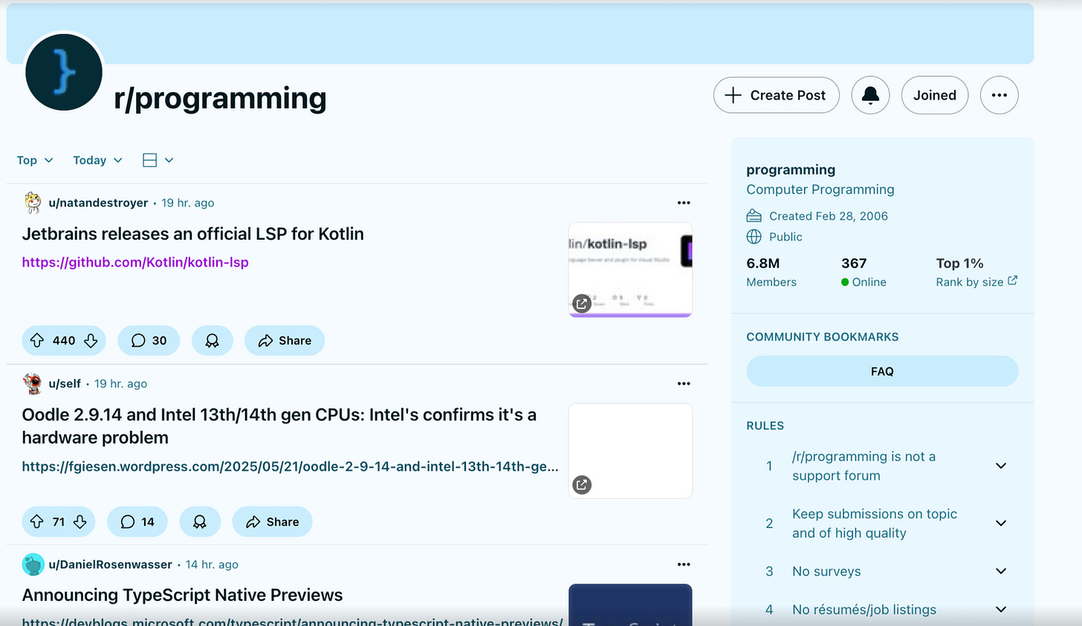Click the Public visibility label
1082x626 pixels.
[785, 237]
